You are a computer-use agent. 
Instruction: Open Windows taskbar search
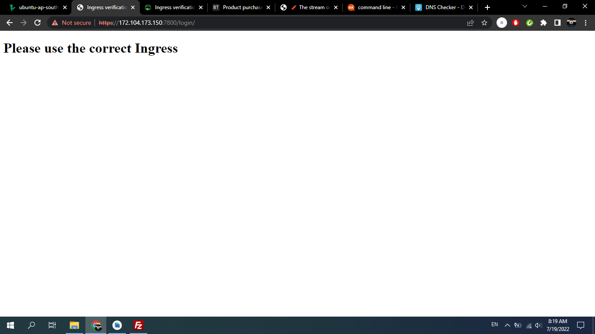pyautogui.click(x=31, y=325)
